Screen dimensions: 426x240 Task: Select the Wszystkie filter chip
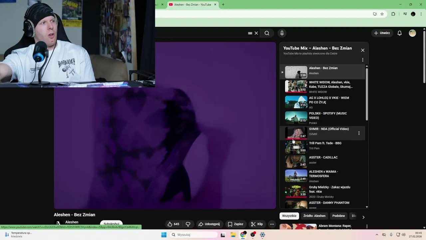pos(289,216)
